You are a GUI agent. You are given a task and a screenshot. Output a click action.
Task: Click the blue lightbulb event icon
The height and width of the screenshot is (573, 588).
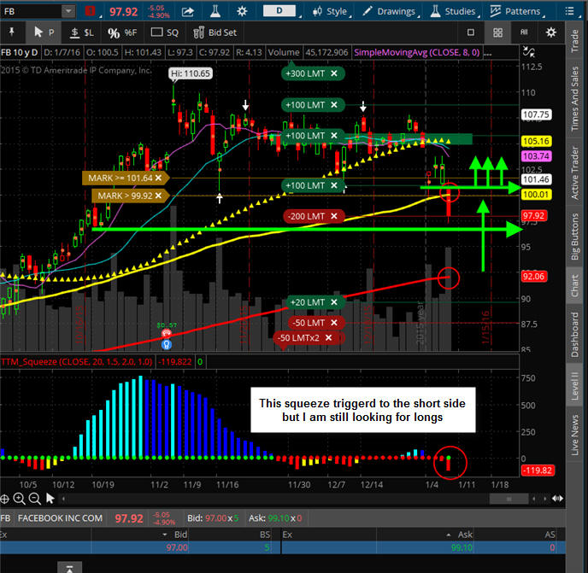[167, 344]
